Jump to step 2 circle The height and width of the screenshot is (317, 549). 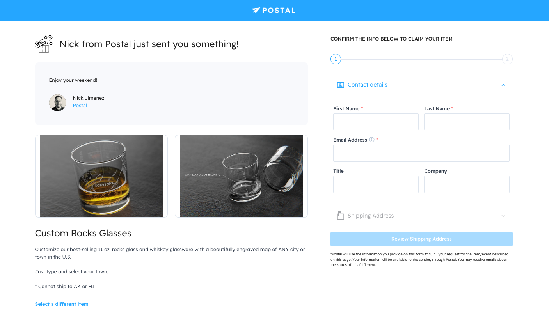[507, 59]
